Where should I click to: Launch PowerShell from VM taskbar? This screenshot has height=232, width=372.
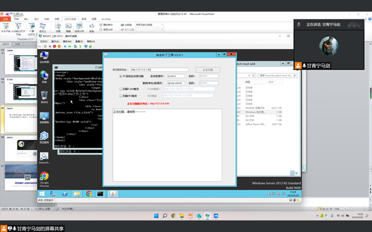(65, 194)
